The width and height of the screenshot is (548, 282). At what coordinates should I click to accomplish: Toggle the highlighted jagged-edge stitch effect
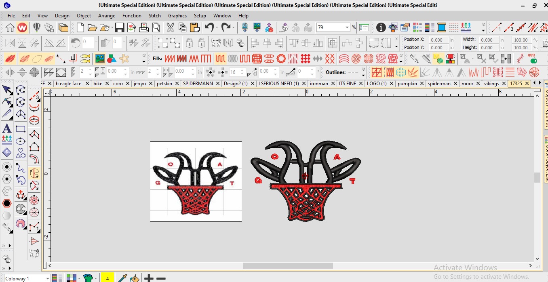tap(413, 72)
